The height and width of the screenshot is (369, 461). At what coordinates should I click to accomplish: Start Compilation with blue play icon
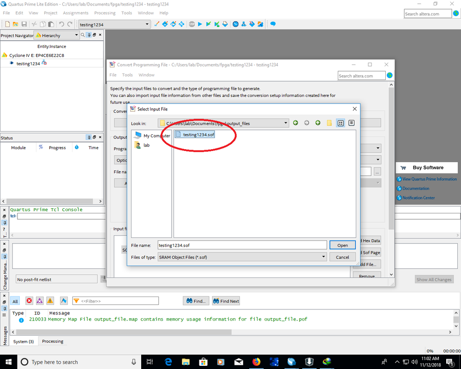point(200,24)
